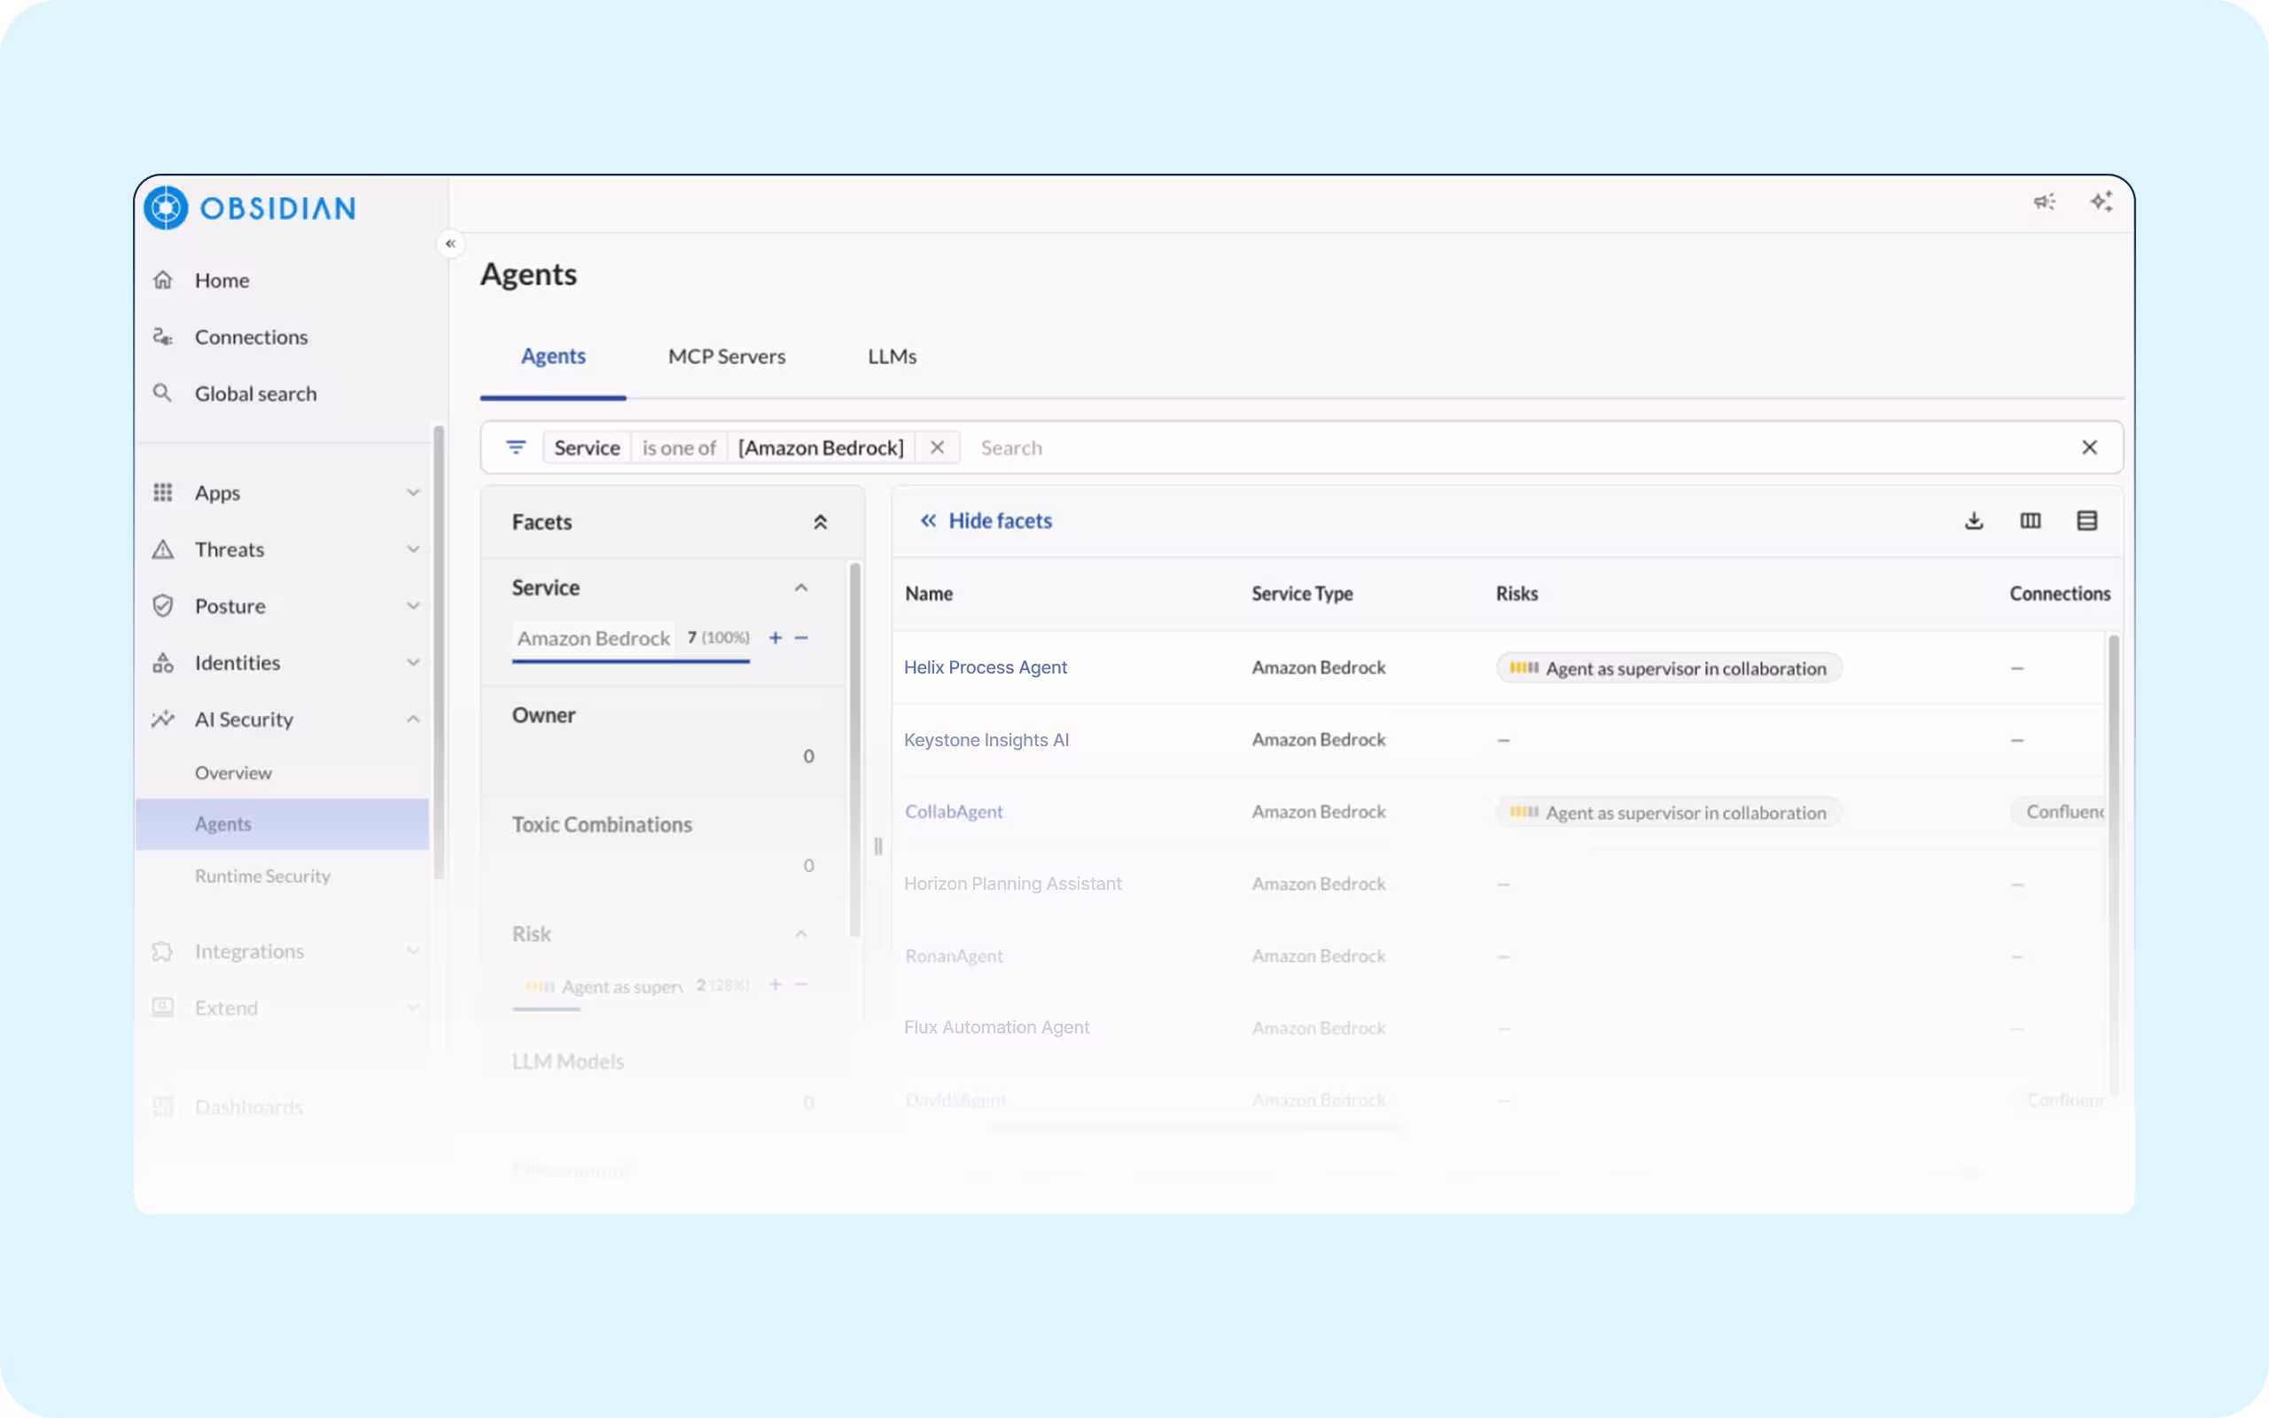This screenshot has height=1418, width=2269.
Task: Collapse all facets with double-chevron
Action: click(821, 522)
